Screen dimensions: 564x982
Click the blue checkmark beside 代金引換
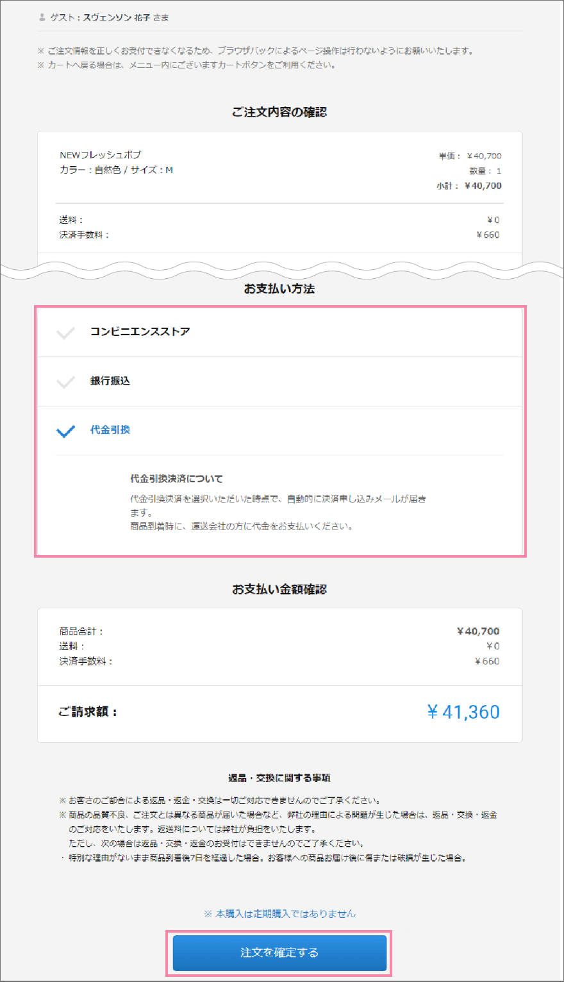click(64, 430)
